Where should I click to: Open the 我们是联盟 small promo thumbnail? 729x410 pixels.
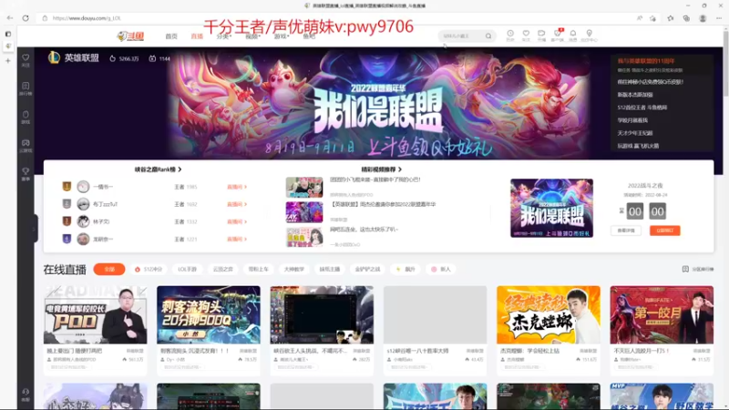(551, 209)
